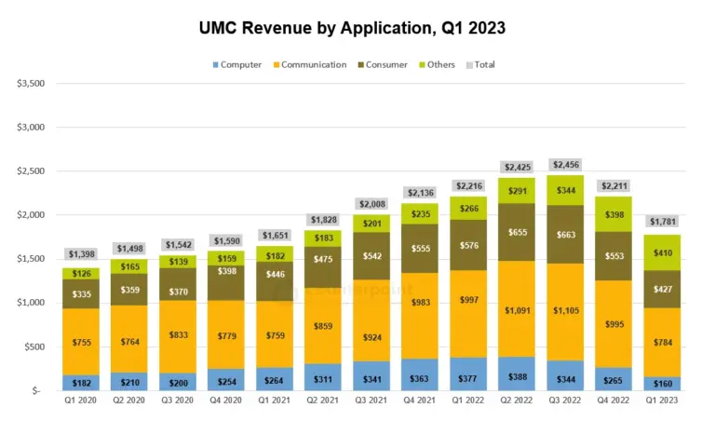The width and height of the screenshot is (715, 435).
Task: Click the Computer legend color swatch
Action: [216, 65]
